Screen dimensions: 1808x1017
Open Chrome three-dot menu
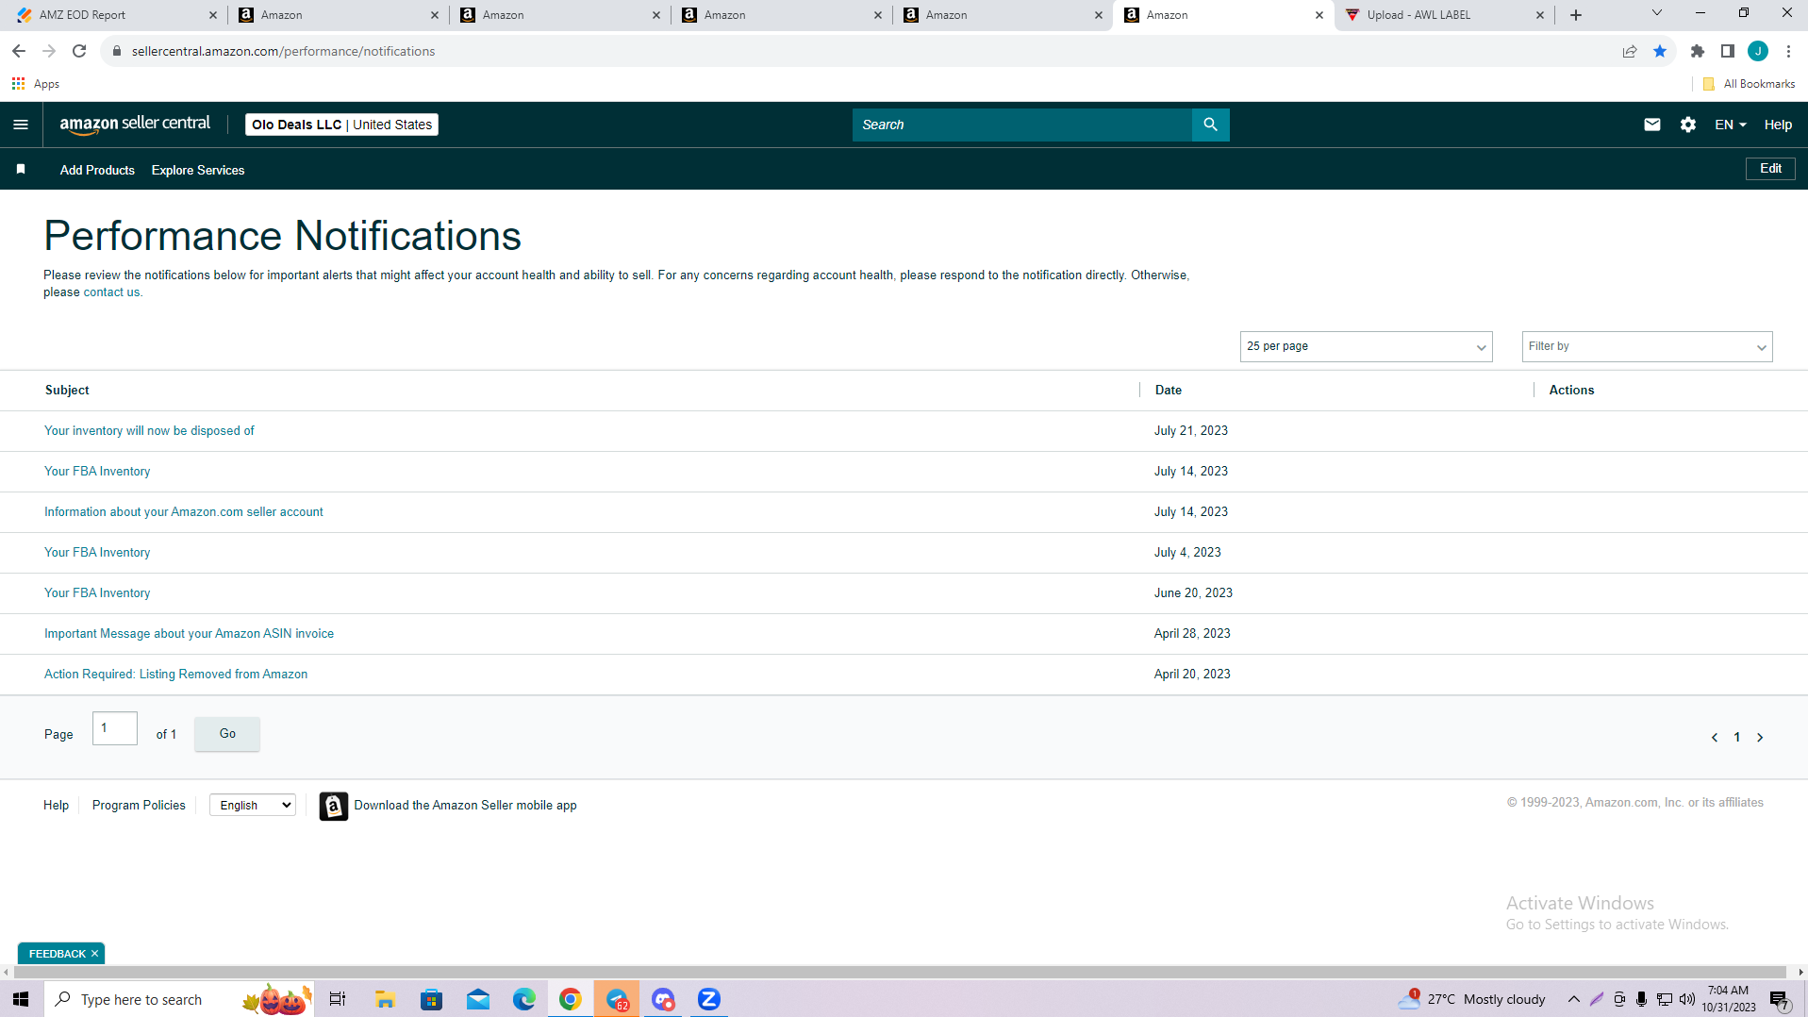pos(1788,51)
